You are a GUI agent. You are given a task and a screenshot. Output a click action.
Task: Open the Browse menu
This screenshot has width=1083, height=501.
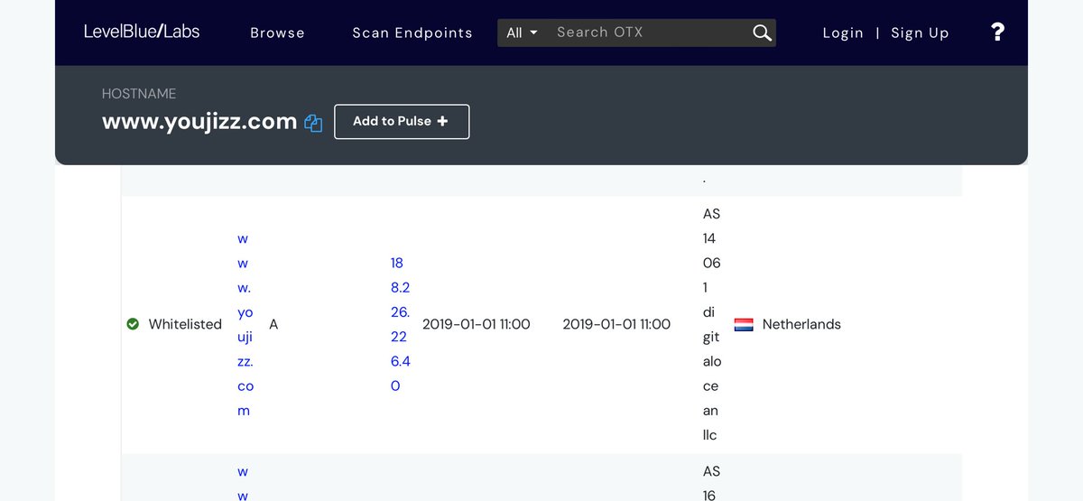click(x=277, y=32)
